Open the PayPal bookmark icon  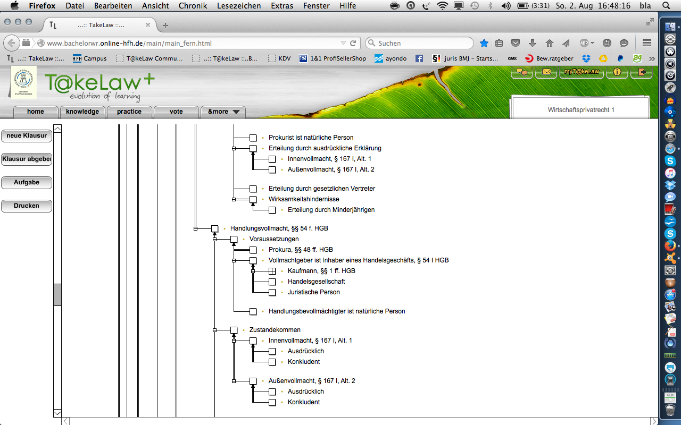coord(620,58)
